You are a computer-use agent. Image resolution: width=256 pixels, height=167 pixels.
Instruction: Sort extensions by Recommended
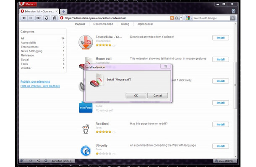(x=103, y=24)
